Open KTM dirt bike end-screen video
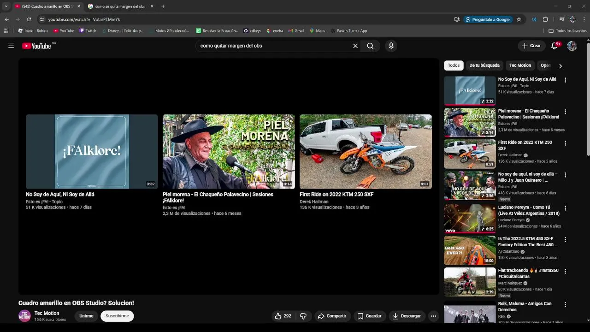 pyautogui.click(x=366, y=152)
